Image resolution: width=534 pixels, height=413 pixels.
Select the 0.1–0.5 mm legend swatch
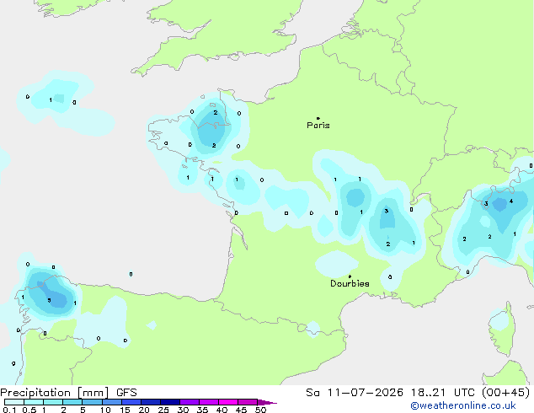click(14, 402)
